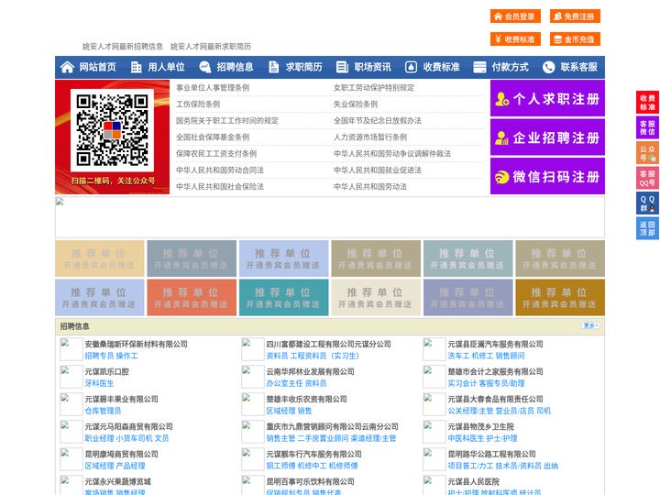Open 安徽桑瑞斯环保新材料有限公司 listing

pos(136,344)
